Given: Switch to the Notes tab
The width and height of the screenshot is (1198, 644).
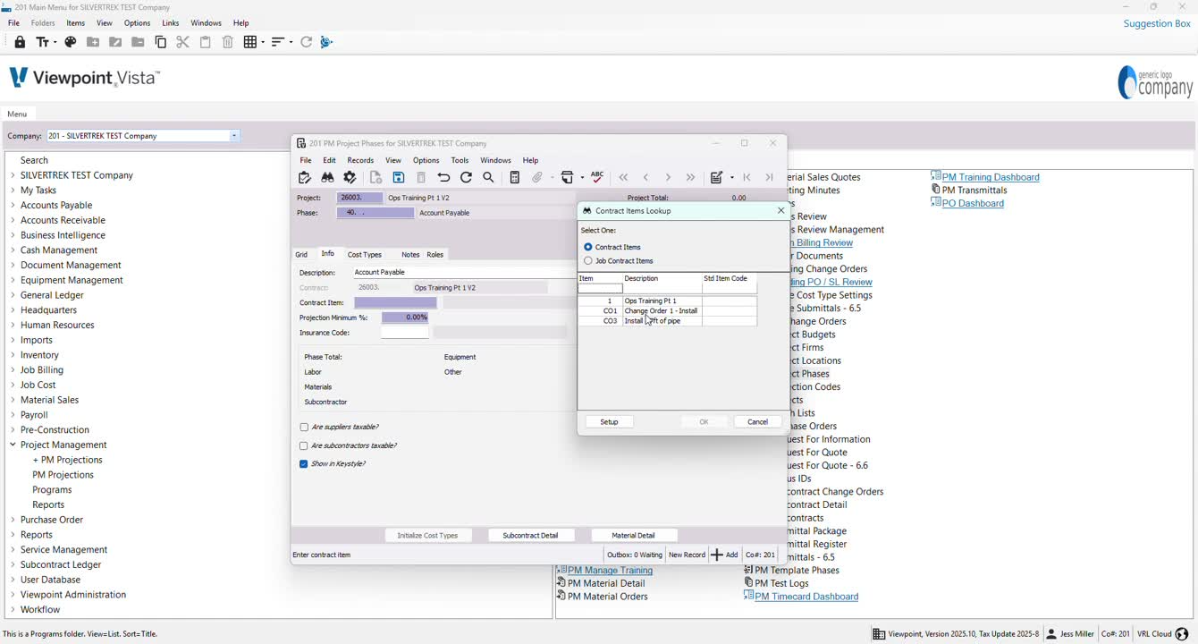Looking at the screenshot, I should (x=410, y=255).
